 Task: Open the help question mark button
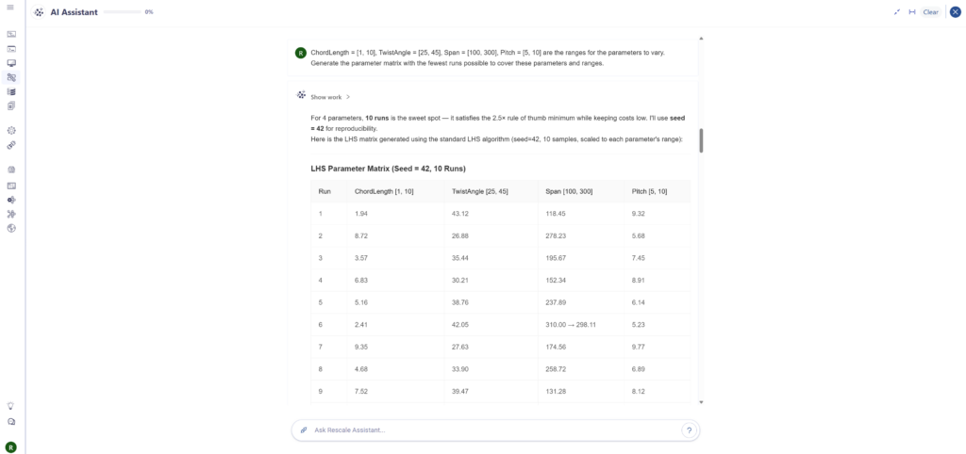click(x=689, y=430)
